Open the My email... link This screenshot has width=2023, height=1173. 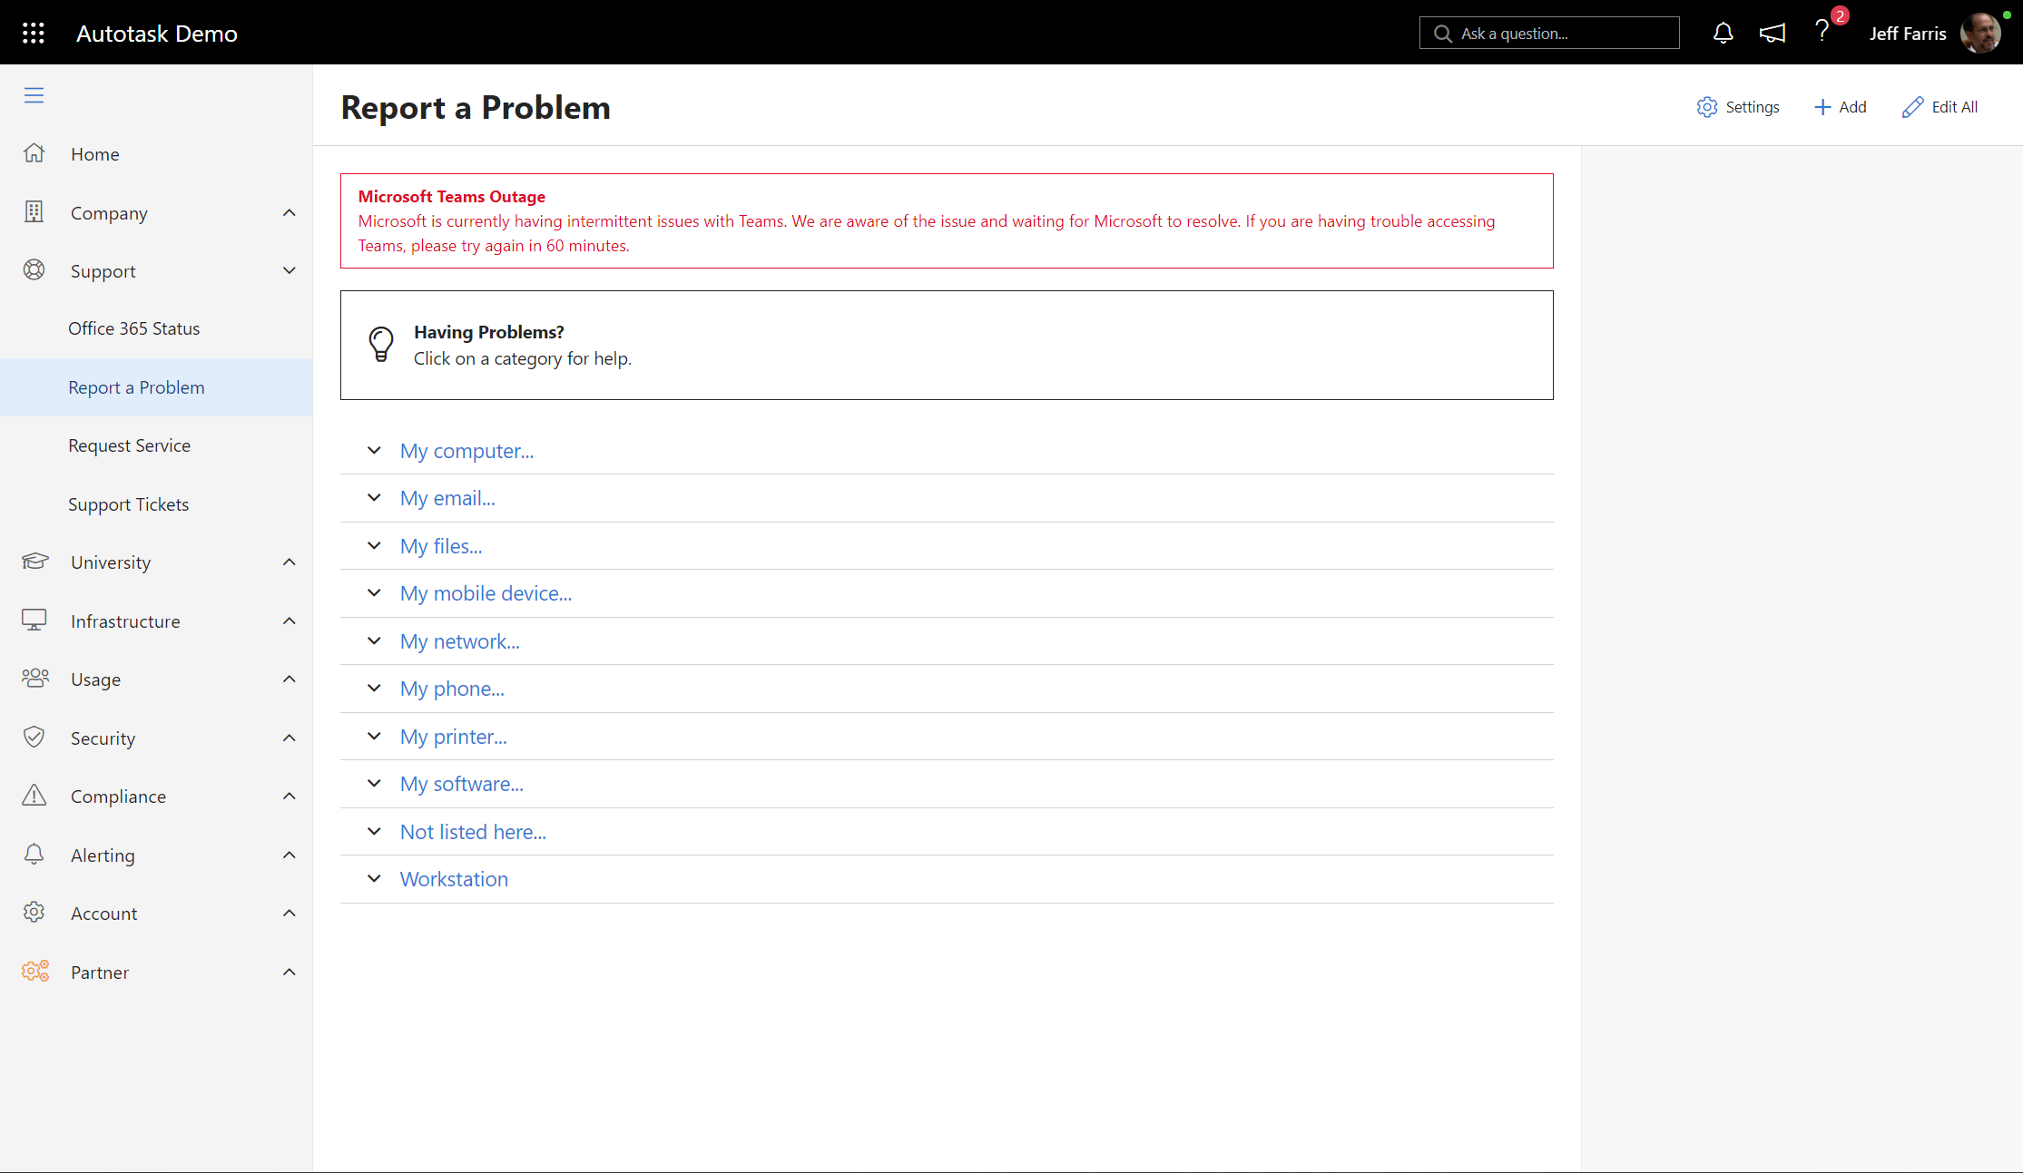click(447, 498)
